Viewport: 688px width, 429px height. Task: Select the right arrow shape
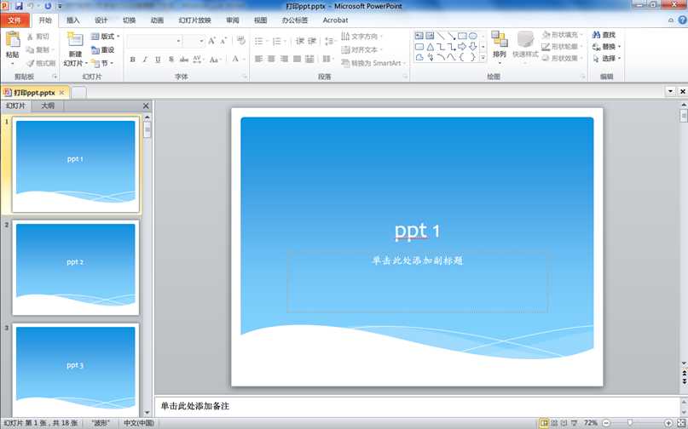pyautogui.click(x=462, y=47)
